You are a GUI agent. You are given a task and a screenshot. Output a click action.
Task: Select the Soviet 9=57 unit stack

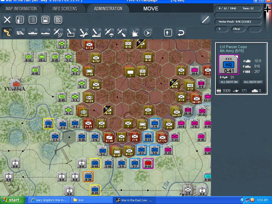pos(96,58)
